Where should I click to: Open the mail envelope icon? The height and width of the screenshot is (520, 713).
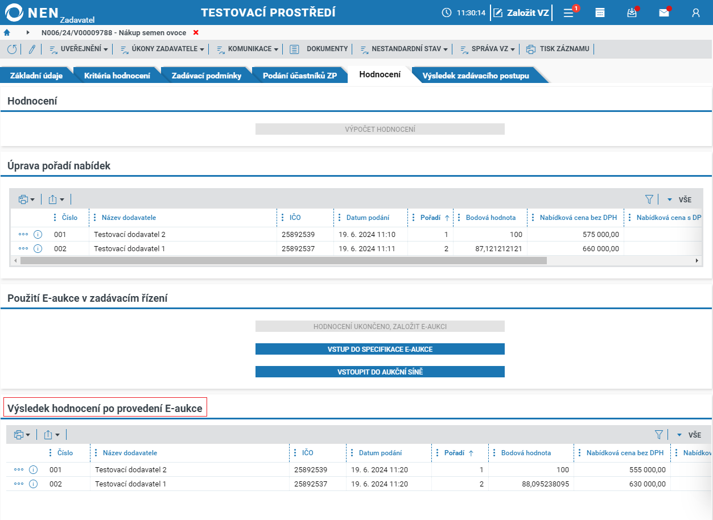pos(664,13)
